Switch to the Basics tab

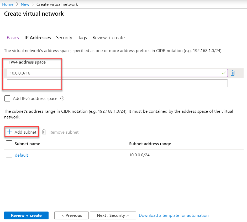point(13,38)
